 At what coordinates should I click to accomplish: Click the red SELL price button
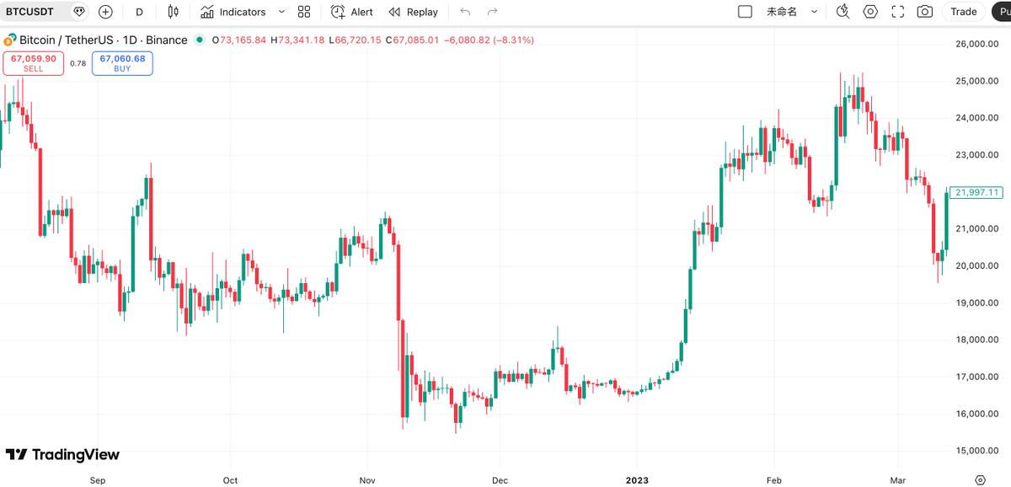(34, 63)
